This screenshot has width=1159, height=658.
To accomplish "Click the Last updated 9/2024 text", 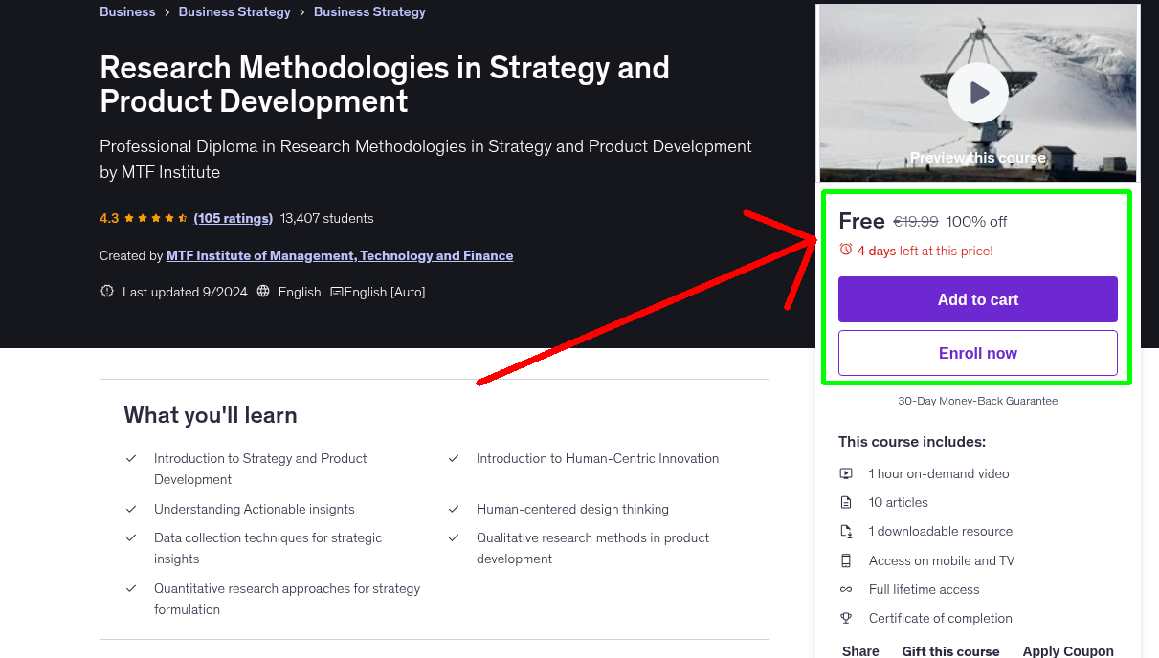I will click(185, 292).
